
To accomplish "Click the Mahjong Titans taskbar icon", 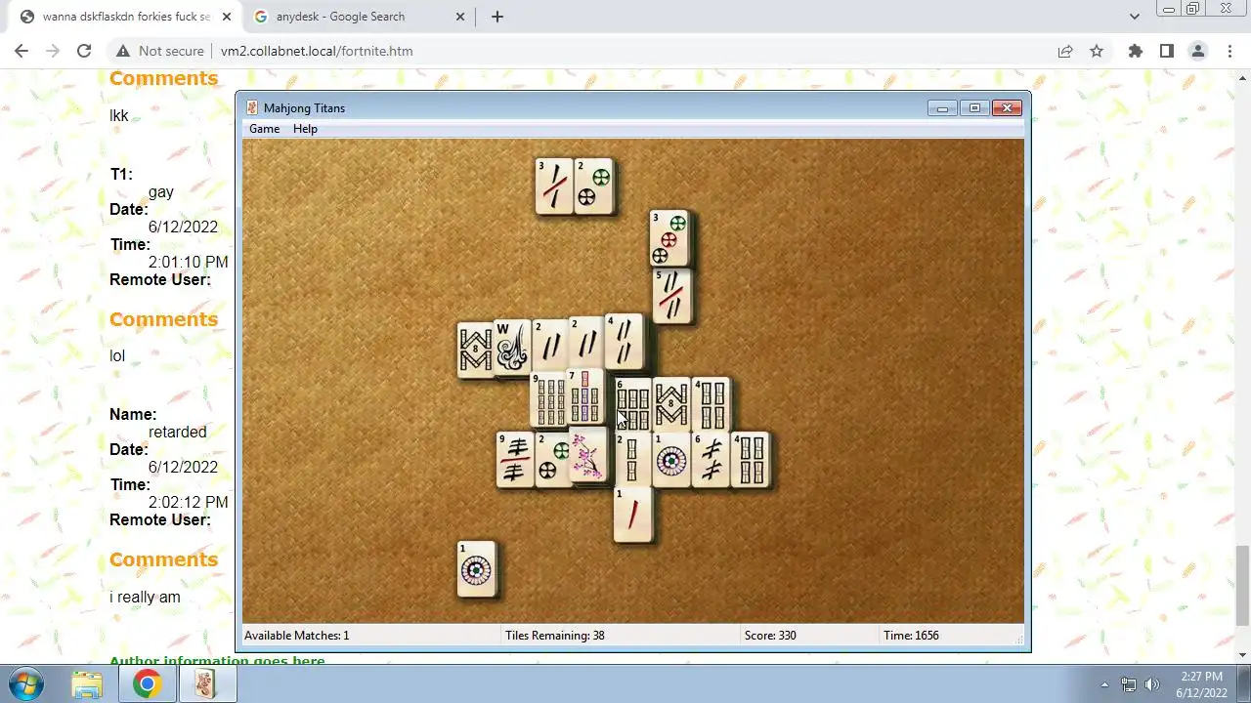I will pyautogui.click(x=205, y=684).
